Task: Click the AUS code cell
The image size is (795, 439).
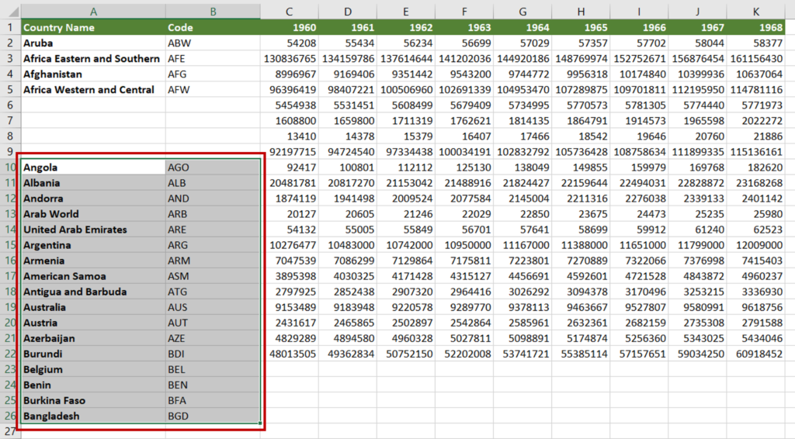Action: [x=213, y=307]
